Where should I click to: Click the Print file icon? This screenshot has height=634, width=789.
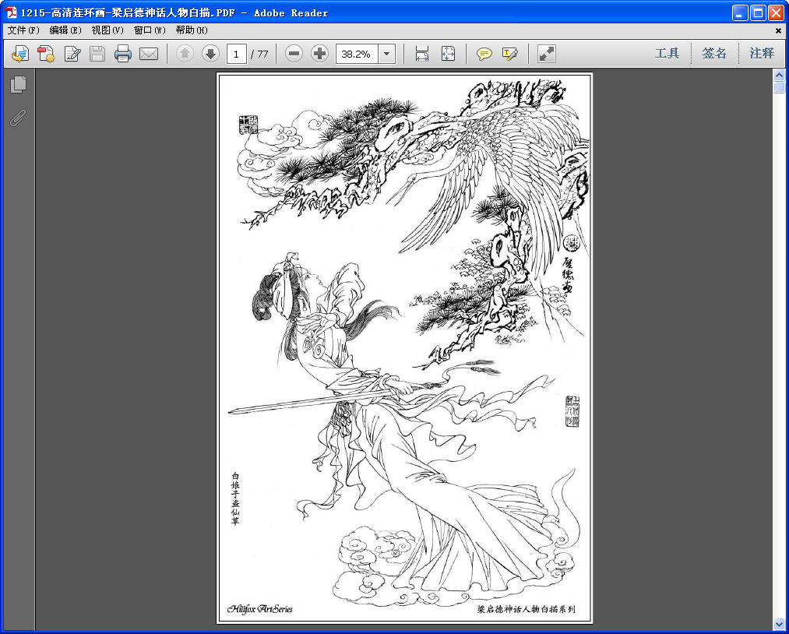click(123, 53)
